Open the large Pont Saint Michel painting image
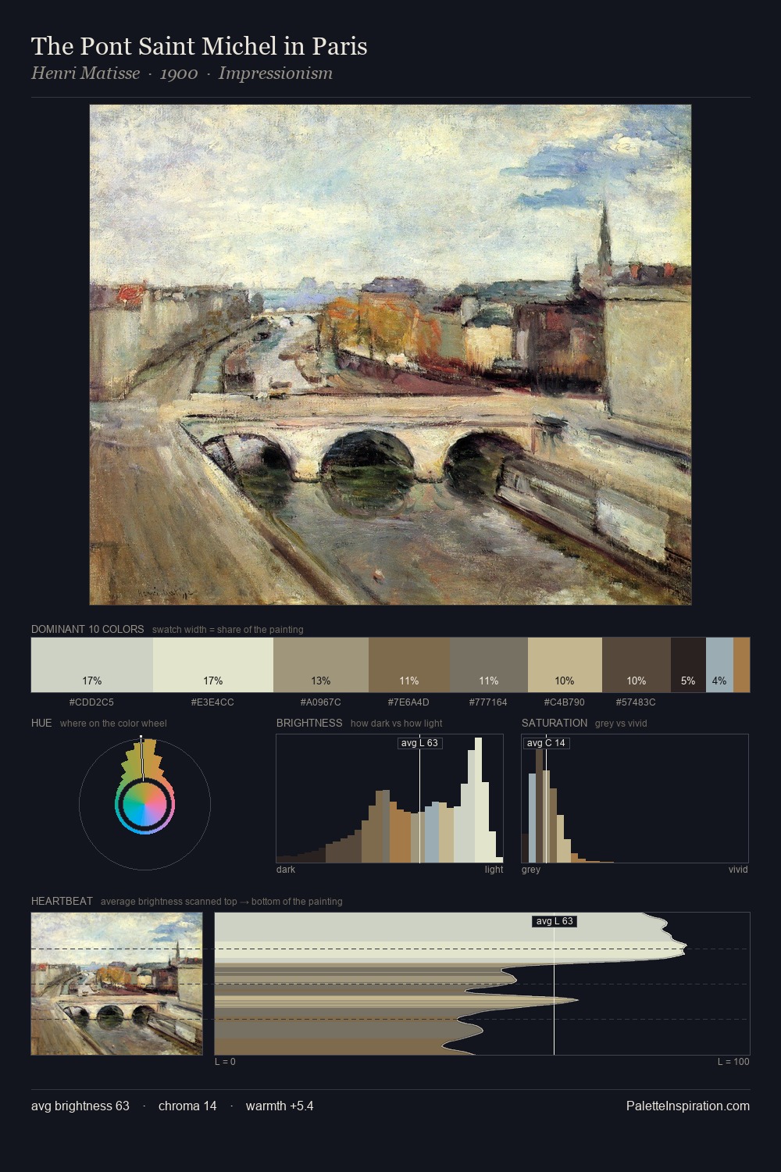The height and width of the screenshot is (1172, 781). click(390, 355)
